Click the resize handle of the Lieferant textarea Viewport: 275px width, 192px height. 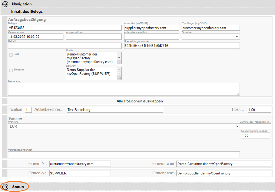coord(120,79)
